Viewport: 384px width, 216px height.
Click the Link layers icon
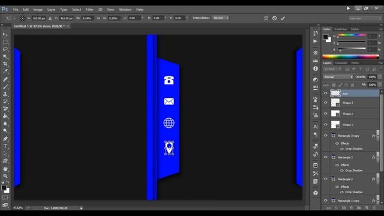[x=329, y=208]
